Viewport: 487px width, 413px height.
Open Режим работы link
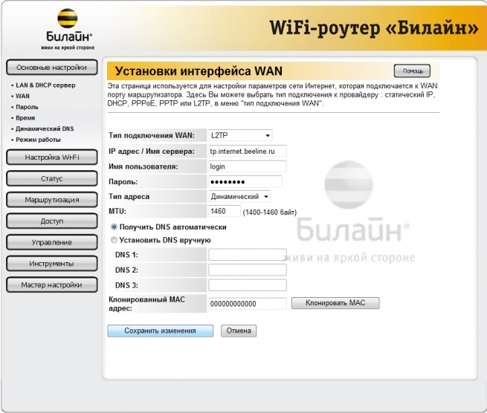[38, 140]
